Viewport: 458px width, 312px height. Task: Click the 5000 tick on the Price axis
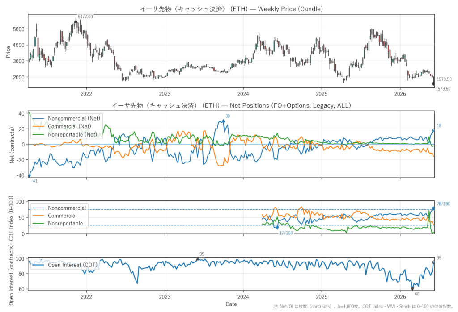(x=19, y=29)
